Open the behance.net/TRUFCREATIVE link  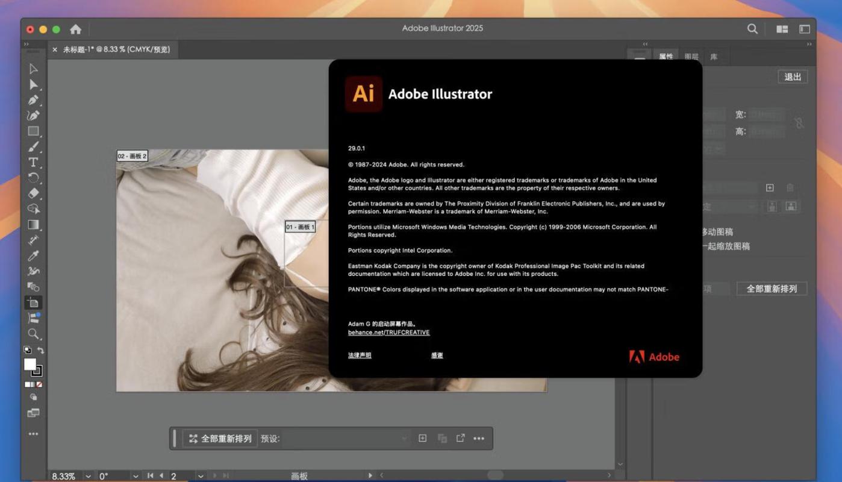pos(388,333)
